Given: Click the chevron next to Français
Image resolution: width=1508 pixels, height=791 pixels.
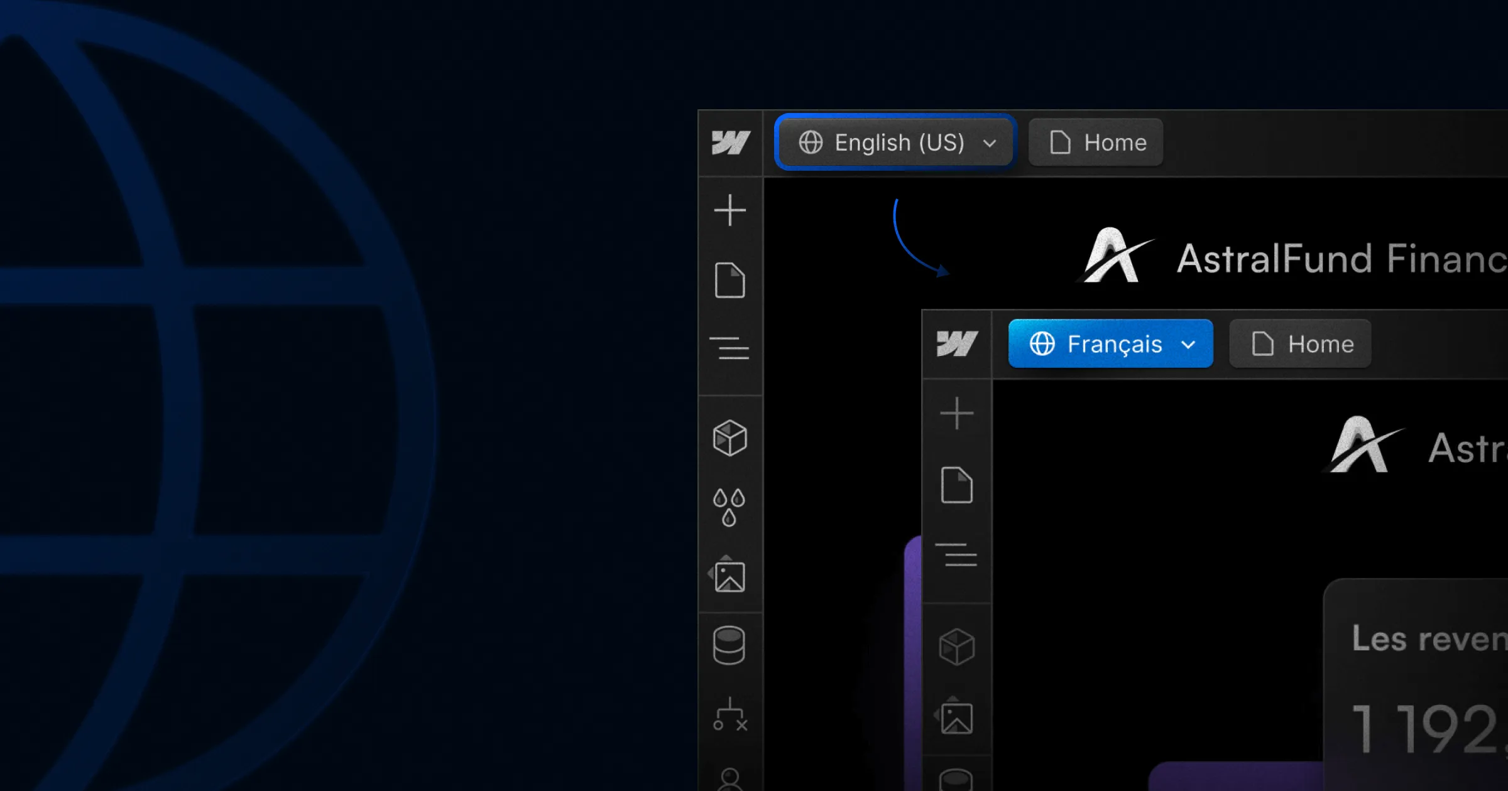Looking at the screenshot, I should click(x=1188, y=344).
